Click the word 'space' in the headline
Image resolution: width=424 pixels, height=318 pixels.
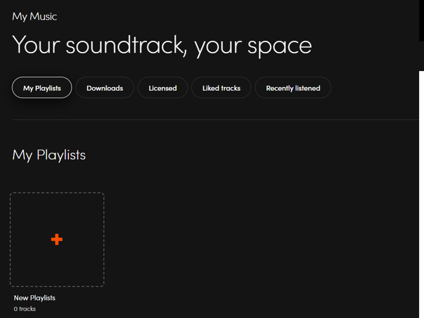click(280, 46)
